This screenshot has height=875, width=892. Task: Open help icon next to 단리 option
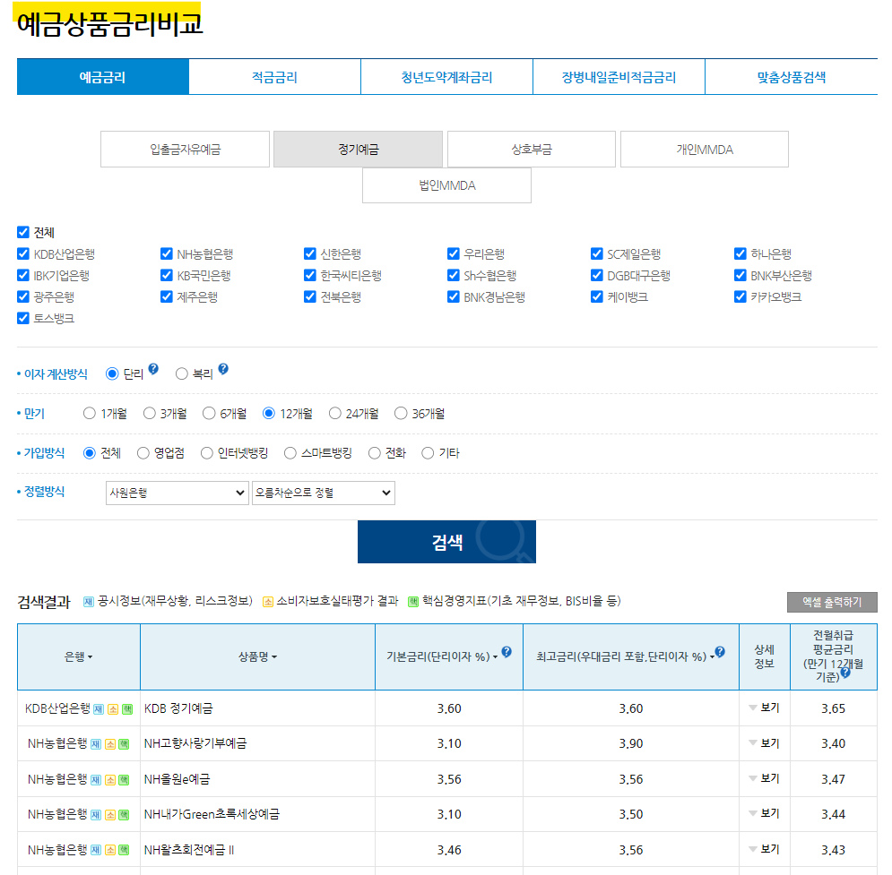153,369
